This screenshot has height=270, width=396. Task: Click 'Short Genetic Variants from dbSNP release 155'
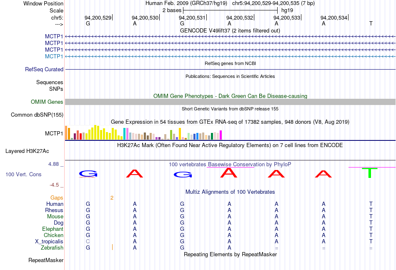230,109
